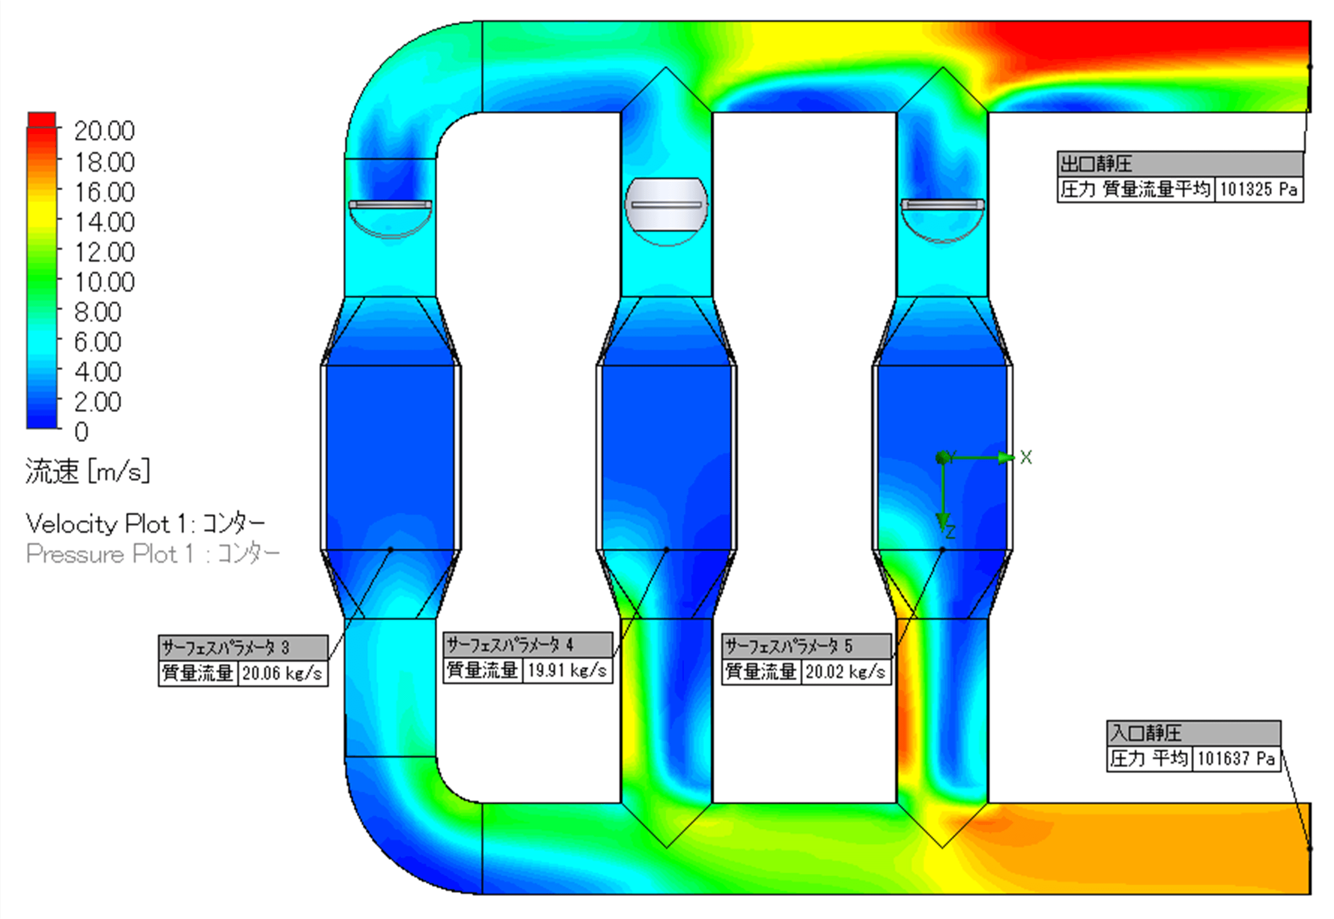The image size is (1334, 919).
Task: Click the 入口静圧 callout header
Action: 1194,733
